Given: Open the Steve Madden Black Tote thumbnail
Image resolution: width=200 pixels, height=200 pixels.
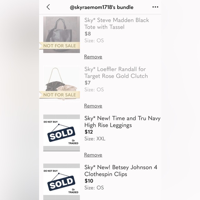Looking at the screenshot, I should coord(61,35).
